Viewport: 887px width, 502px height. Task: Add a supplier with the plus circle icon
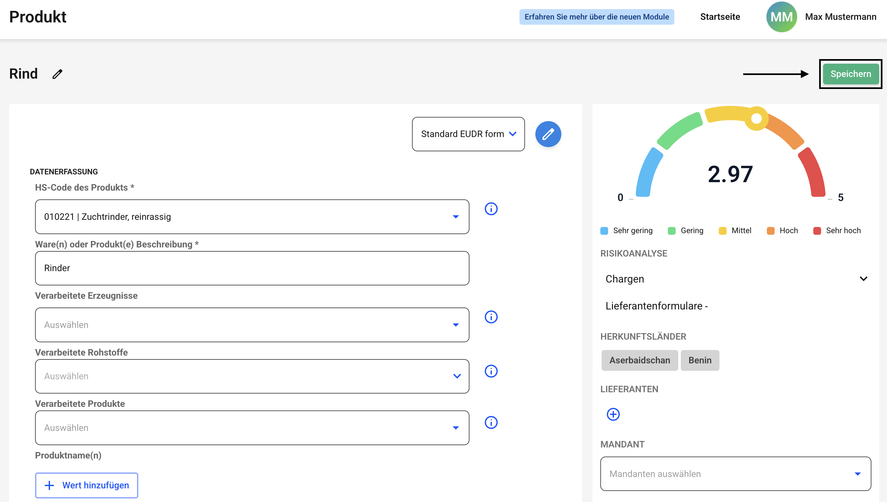pos(613,414)
